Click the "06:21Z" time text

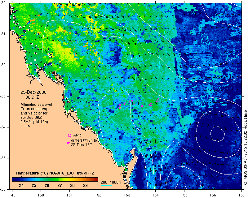point(32,97)
